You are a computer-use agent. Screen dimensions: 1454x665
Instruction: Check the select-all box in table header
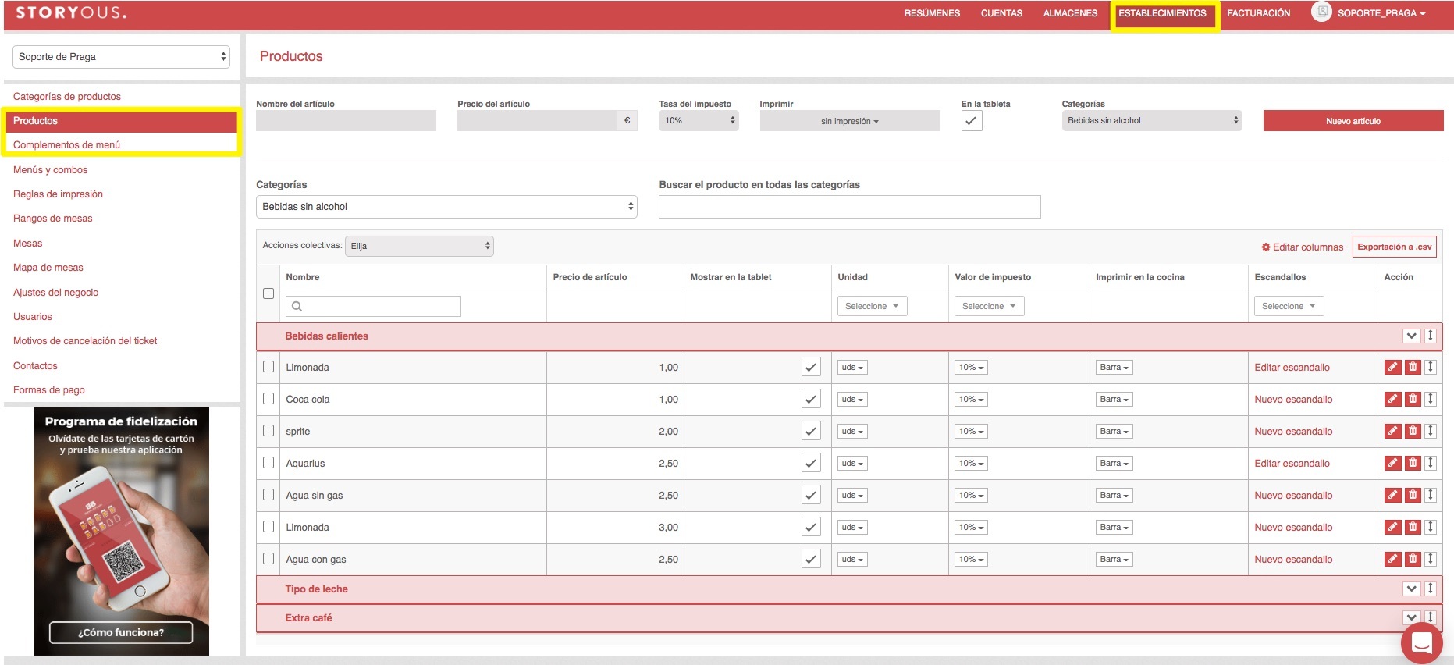268,293
